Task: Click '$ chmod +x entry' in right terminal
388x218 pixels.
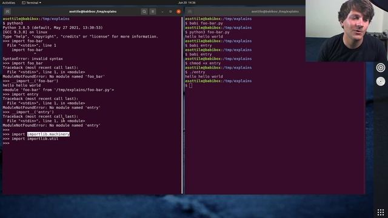Action: pyautogui.click(x=203, y=63)
